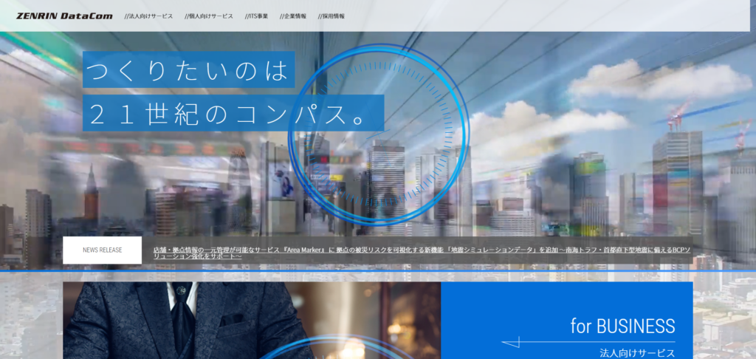Open the ITS事業 menu
This screenshot has height=359, width=756.
pyautogui.click(x=256, y=16)
